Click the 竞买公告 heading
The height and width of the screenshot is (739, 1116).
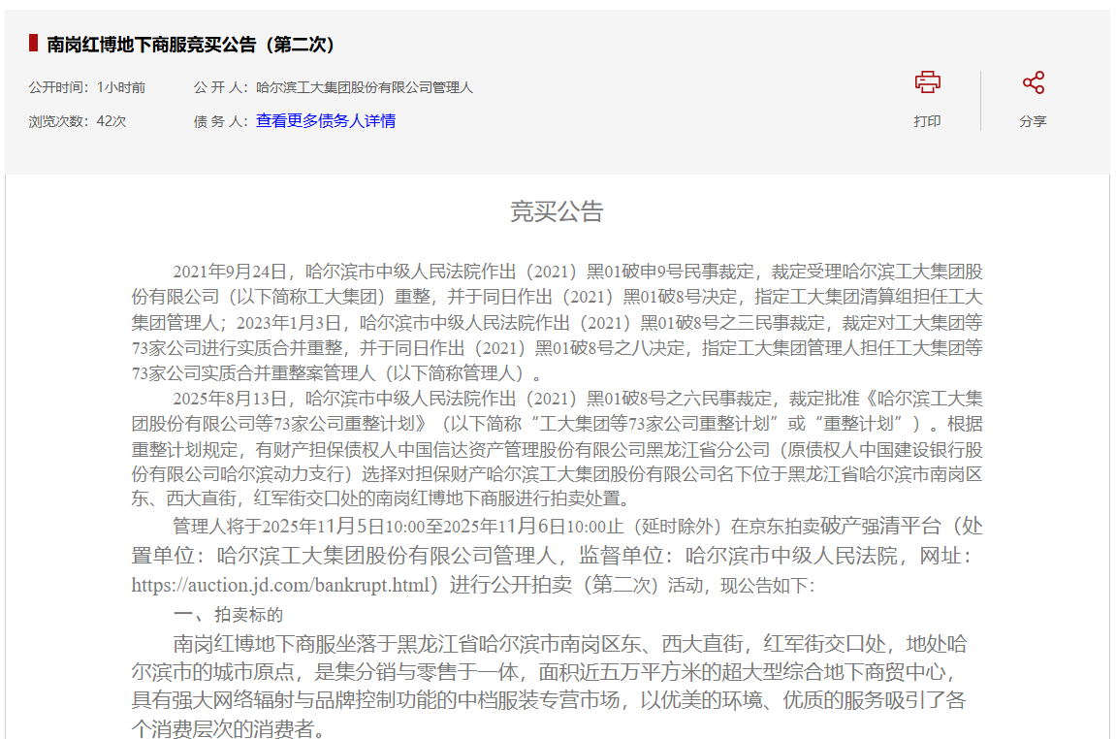(x=557, y=211)
